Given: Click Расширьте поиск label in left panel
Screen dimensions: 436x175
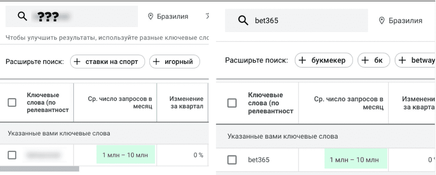Looking at the screenshot, I should (x=35, y=62).
